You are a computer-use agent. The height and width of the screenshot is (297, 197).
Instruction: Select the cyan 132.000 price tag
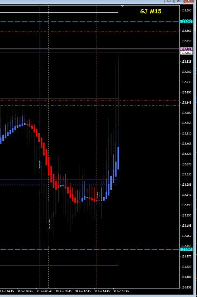point(186,249)
